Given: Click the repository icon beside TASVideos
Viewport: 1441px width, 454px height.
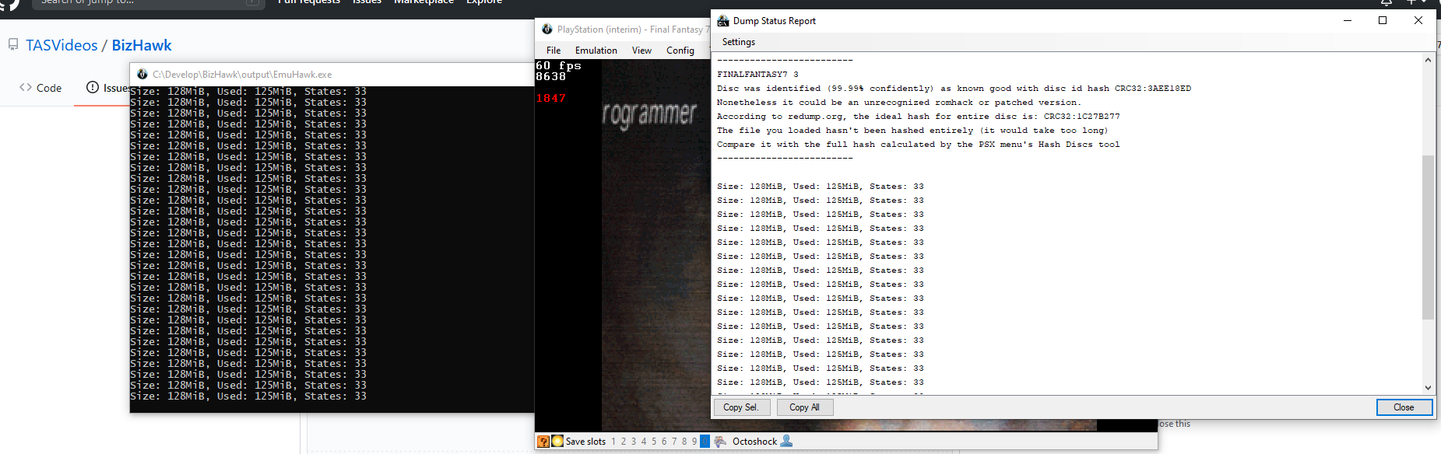Looking at the screenshot, I should click(x=13, y=45).
